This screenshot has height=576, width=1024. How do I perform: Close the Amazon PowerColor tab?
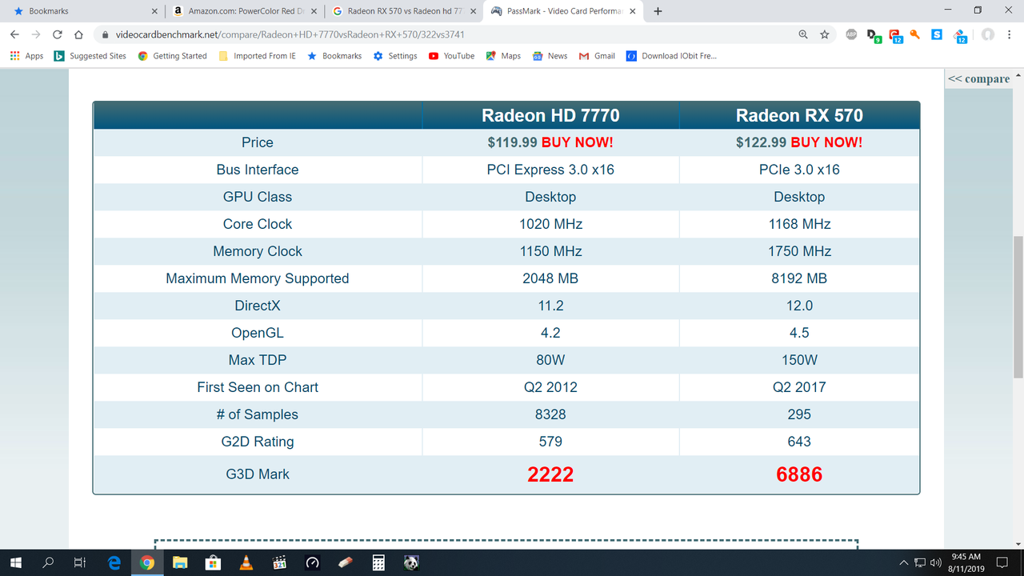[x=314, y=11]
